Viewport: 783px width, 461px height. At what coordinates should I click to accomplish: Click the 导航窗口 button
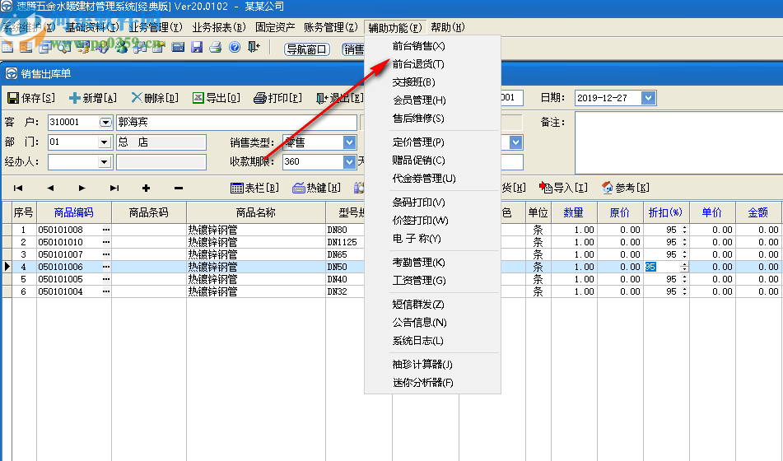tap(306, 49)
